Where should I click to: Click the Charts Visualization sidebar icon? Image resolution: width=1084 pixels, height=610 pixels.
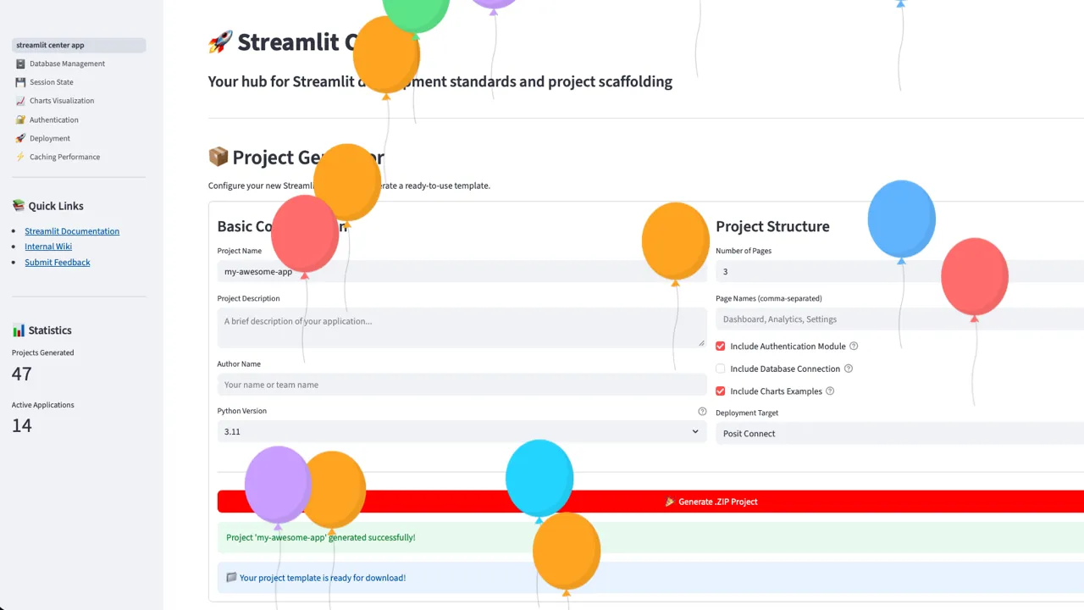[x=19, y=101]
